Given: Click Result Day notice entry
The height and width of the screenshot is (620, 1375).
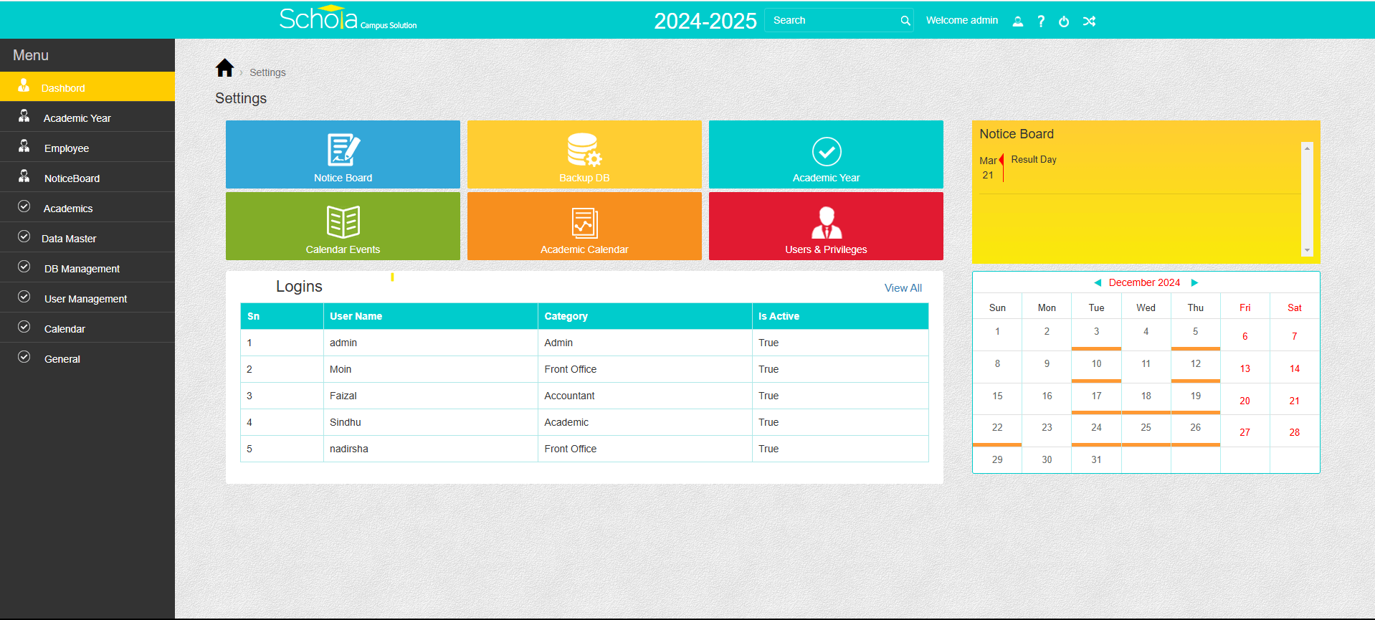Looking at the screenshot, I should [x=1034, y=159].
